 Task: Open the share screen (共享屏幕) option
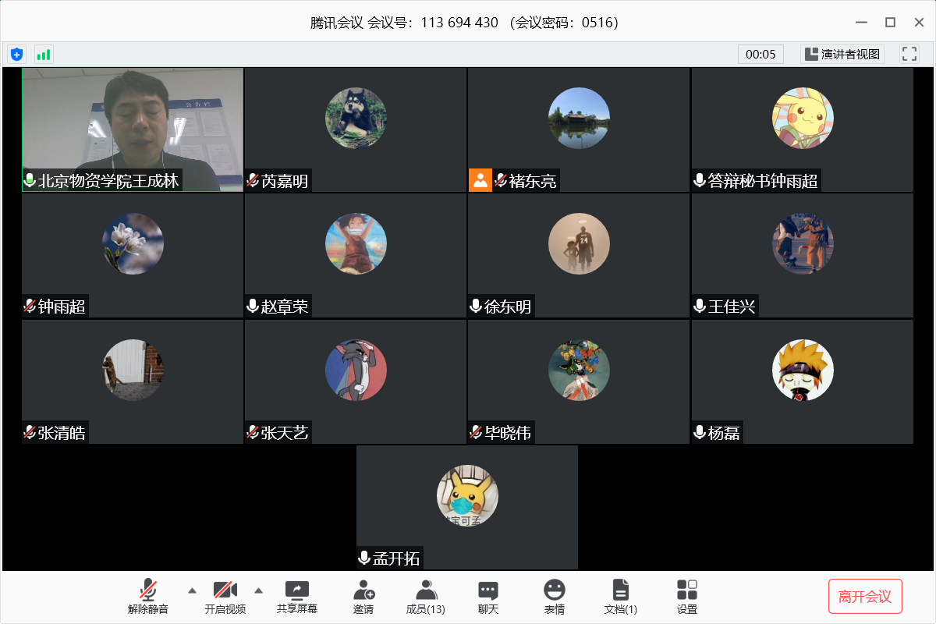[x=297, y=597]
